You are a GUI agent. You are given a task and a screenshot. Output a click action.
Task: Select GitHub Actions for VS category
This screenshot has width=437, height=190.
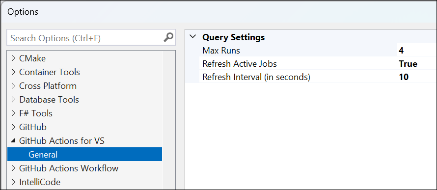[62, 141]
